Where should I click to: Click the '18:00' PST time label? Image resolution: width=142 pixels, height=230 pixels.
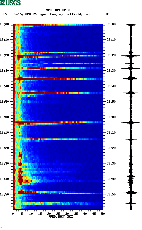[4, 24]
